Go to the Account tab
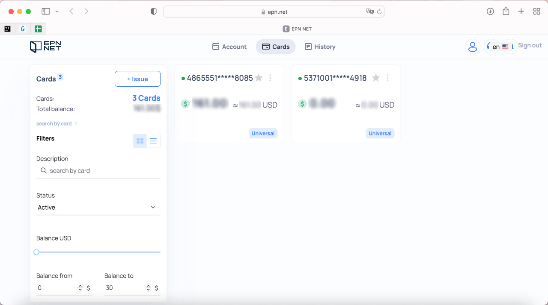Screen dimensions: 548x305 pos(229,47)
